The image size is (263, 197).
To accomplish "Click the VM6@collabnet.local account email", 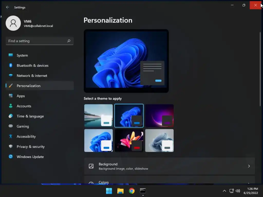I will point(39,26).
